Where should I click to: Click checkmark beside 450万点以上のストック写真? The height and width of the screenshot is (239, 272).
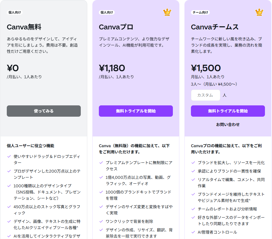9,207
